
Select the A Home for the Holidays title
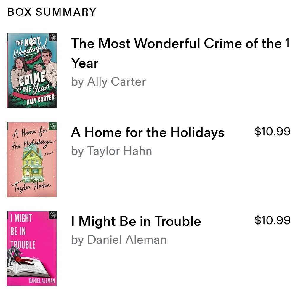[148, 132]
